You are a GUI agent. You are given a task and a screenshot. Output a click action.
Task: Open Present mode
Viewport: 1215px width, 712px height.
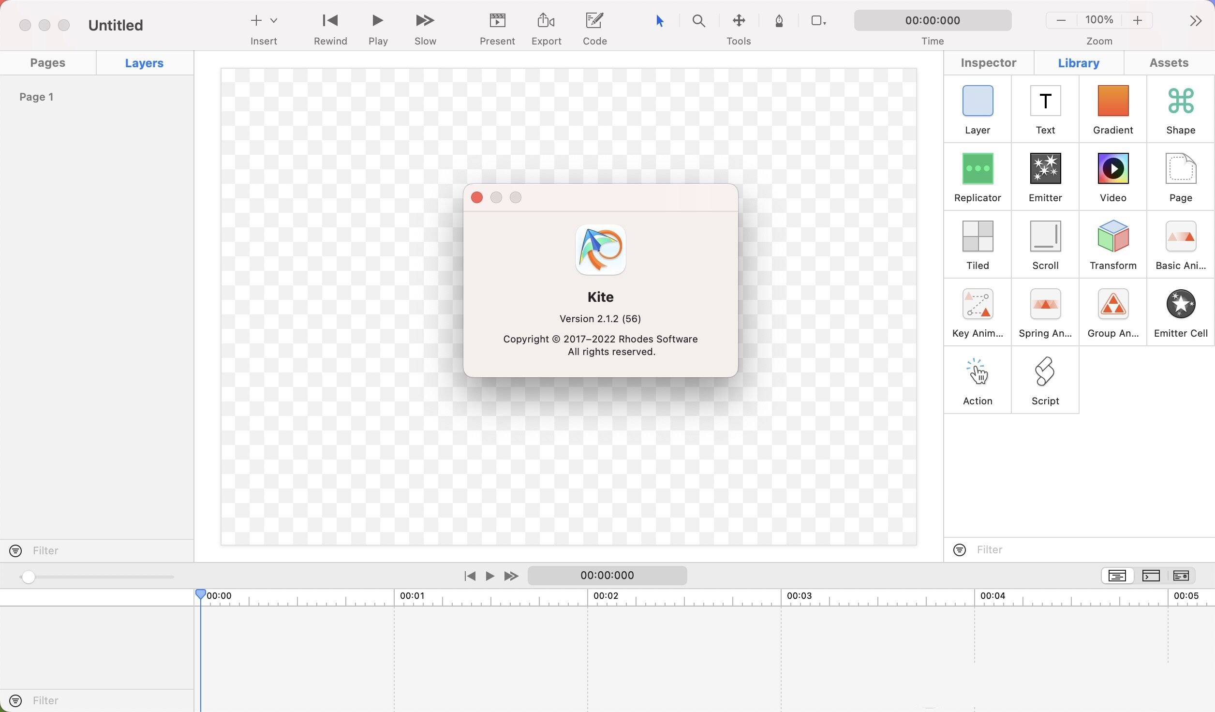497,20
